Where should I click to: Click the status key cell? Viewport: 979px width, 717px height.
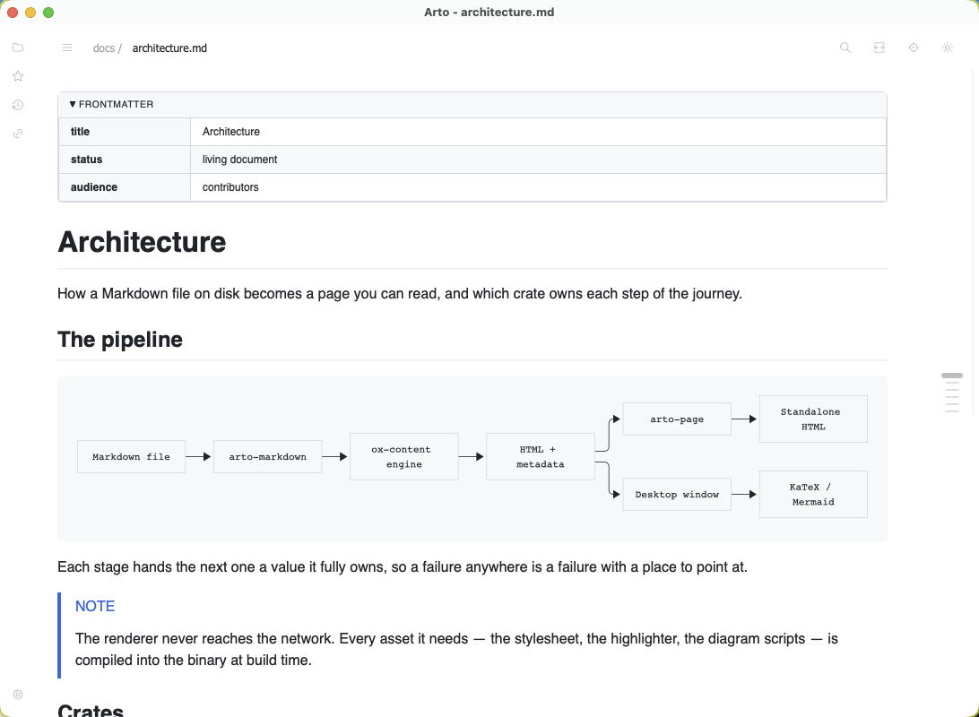click(x=125, y=160)
